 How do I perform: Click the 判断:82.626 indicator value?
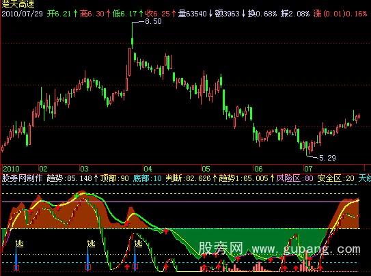point(188,178)
